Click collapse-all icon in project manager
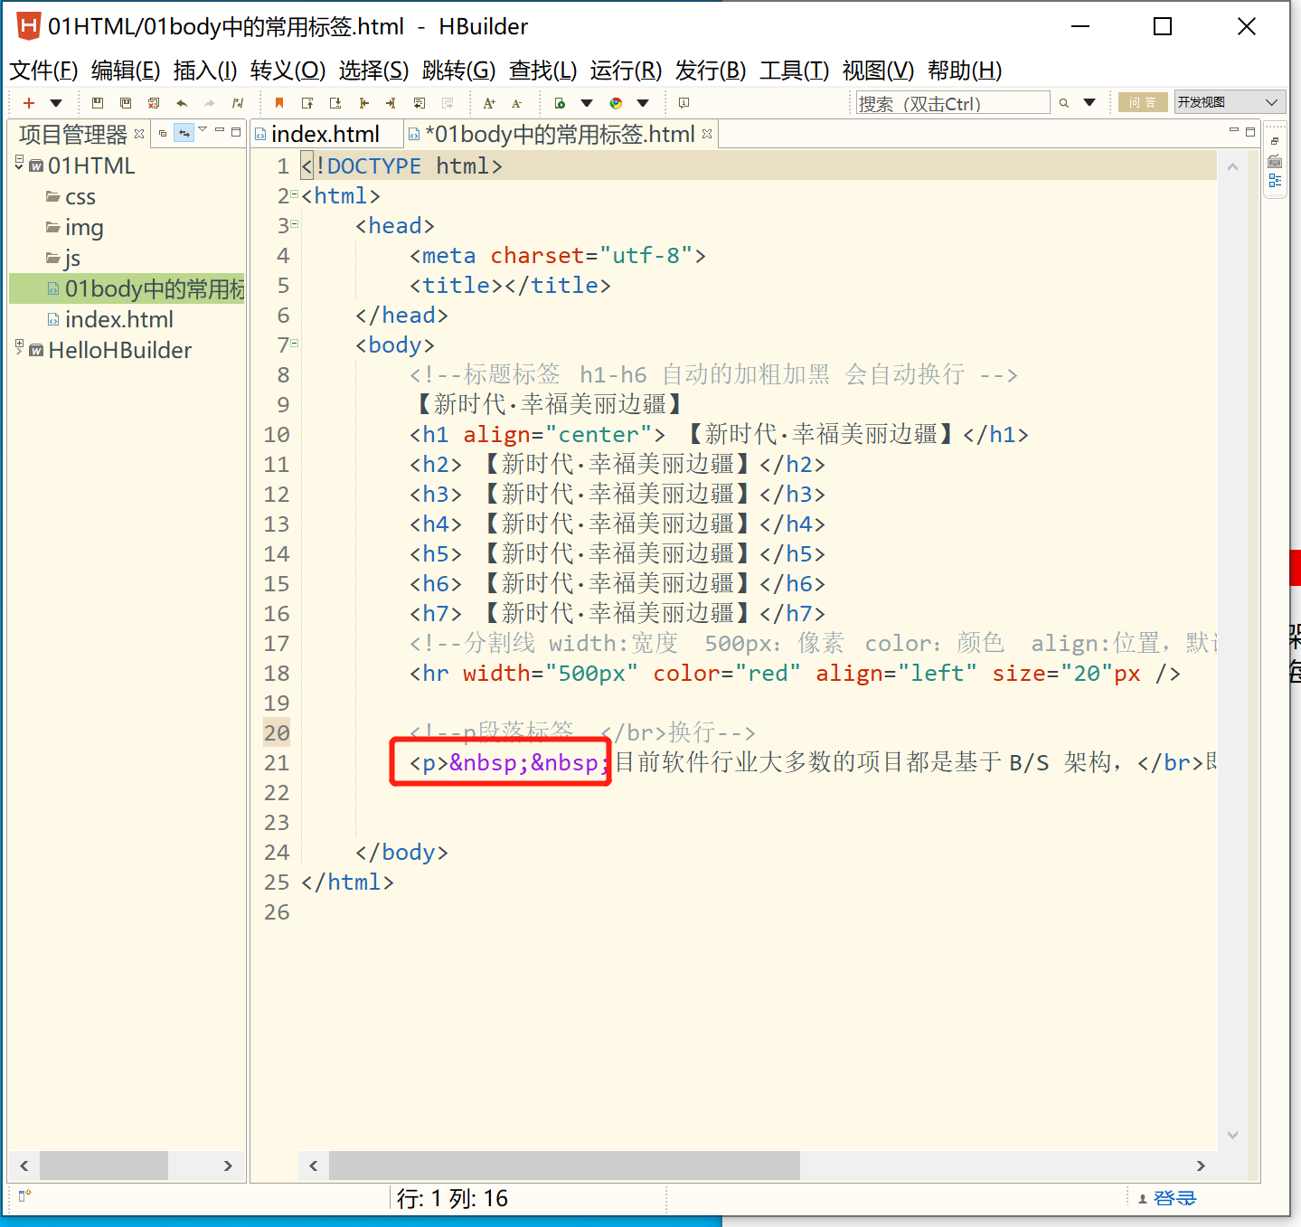 [x=163, y=133]
